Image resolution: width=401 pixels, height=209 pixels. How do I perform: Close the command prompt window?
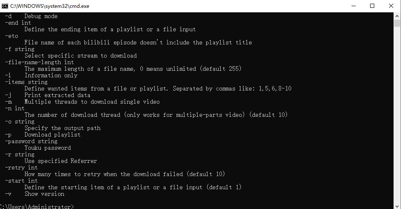391,6
